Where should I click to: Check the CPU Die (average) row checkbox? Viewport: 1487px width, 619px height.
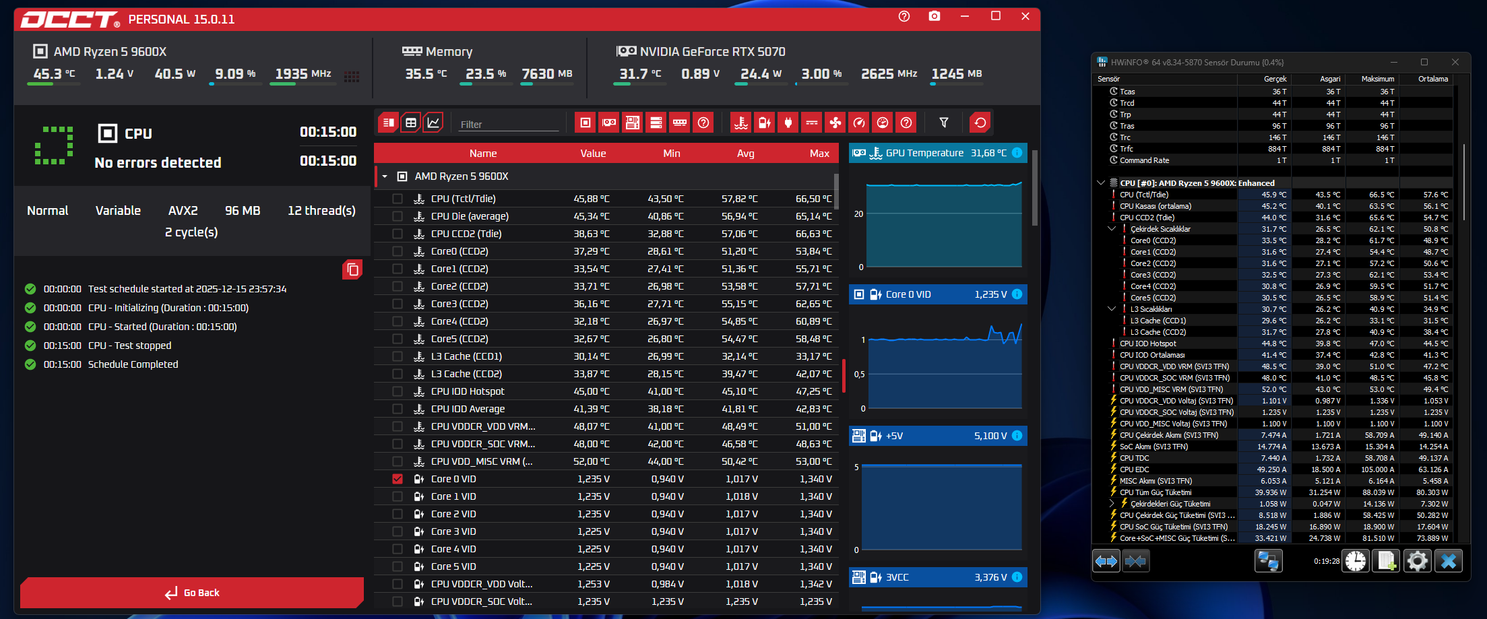point(398,216)
